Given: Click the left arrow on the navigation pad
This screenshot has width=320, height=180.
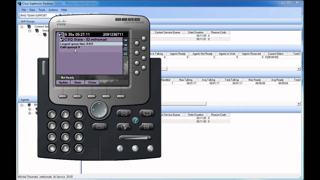Looking at the screenshot, I should point(93,109).
